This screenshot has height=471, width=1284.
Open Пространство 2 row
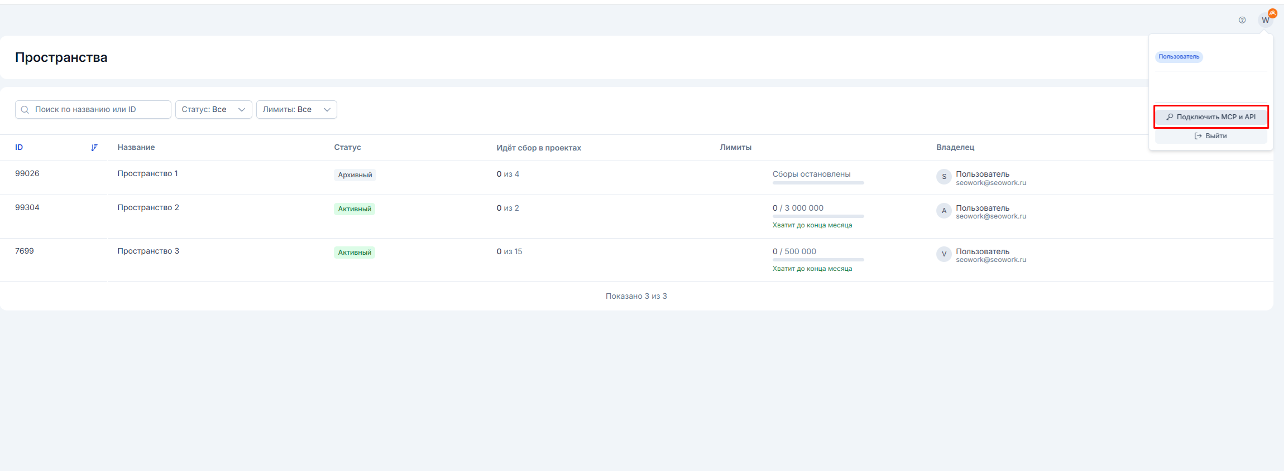[636, 217]
